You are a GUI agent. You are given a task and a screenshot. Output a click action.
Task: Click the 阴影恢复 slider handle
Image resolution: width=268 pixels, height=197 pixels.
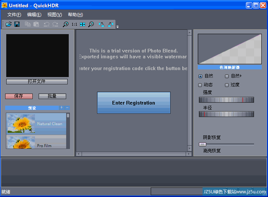tap(203, 144)
